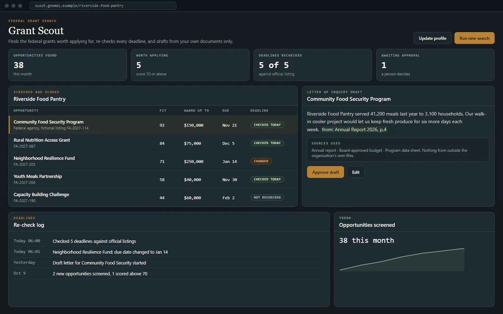Click the Jan 14 due date cell

pyautogui.click(x=229, y=162)
